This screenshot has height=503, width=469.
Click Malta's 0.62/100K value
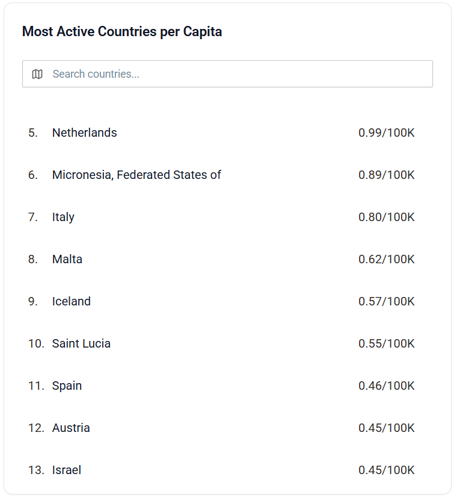pos(386,259)
